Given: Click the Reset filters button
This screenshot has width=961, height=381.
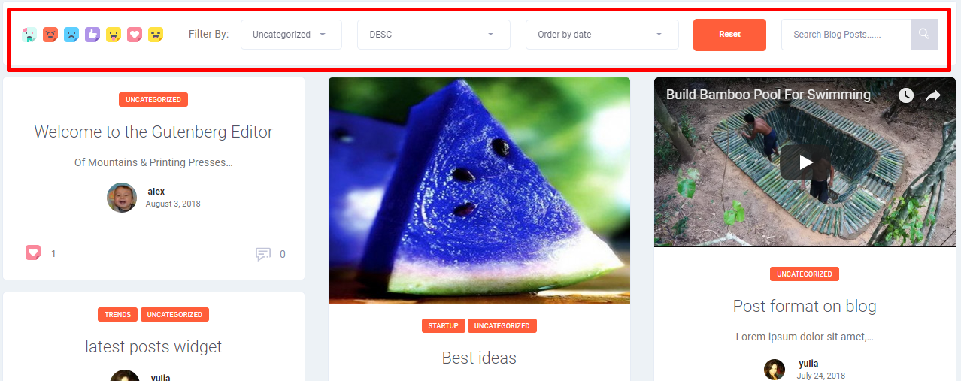Looking at the screenshot, I should click(x=729, y=35).
